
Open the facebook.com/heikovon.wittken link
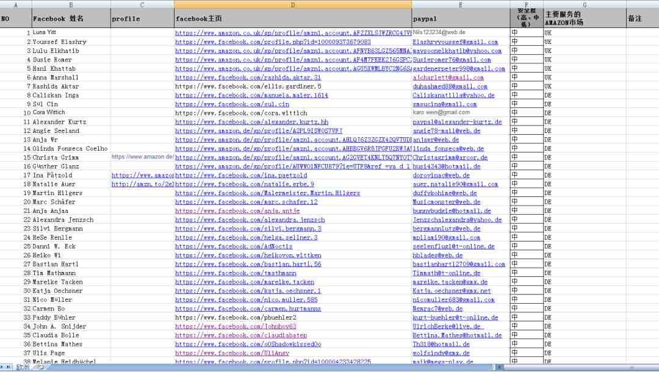(x=248, y=256)
